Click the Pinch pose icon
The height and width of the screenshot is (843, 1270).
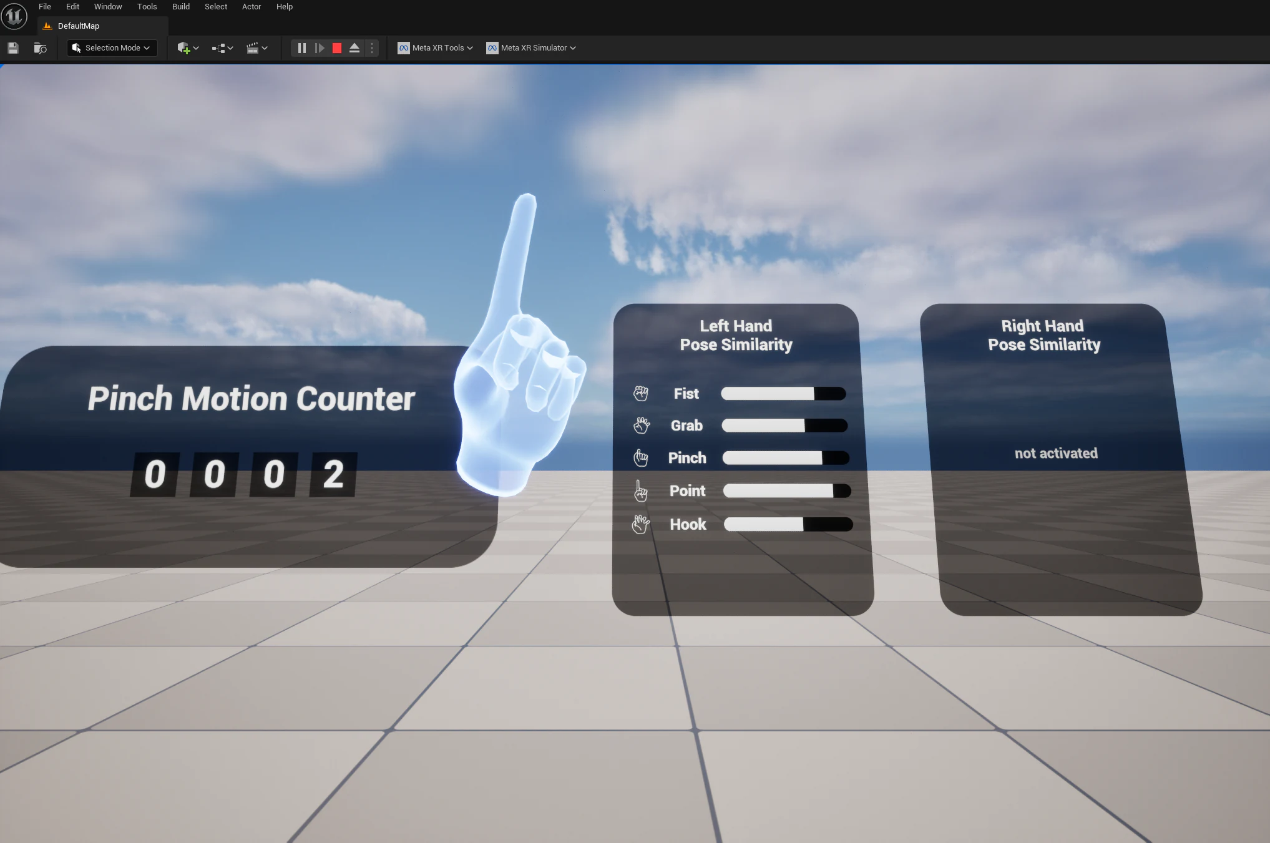(x=641, y=458)
